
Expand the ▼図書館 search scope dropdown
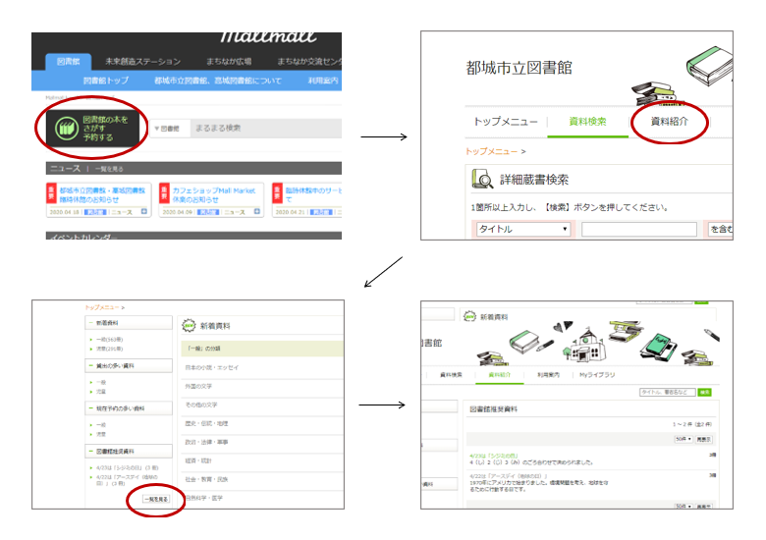[168, 129]
